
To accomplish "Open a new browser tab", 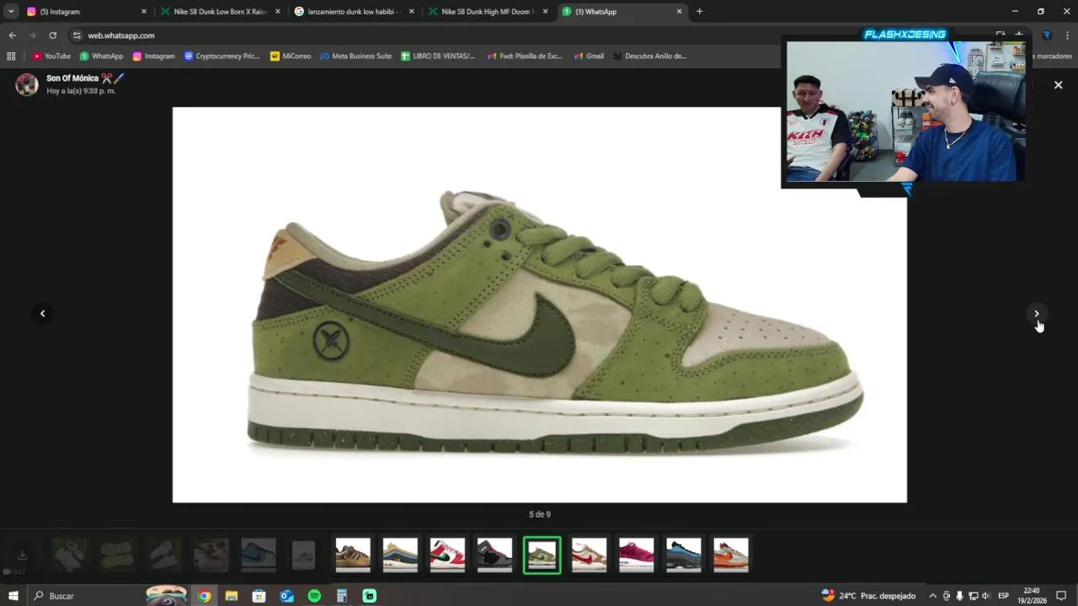I will 699,12.
